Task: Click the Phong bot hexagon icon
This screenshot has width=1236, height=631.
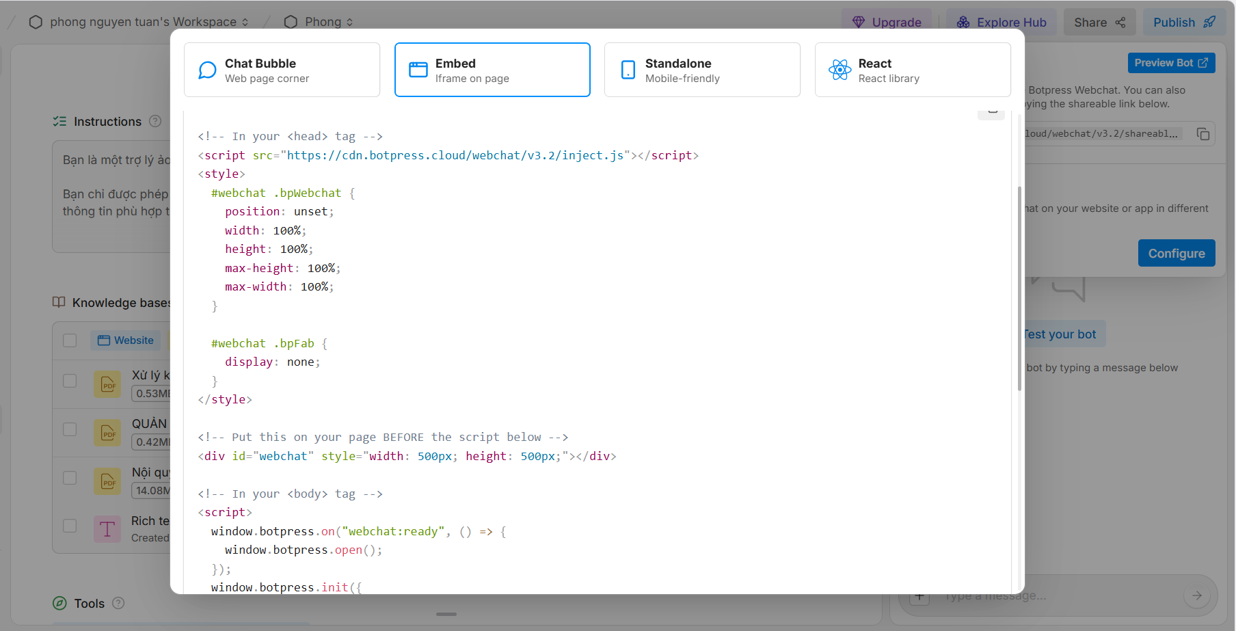Action: pos(291,22)
